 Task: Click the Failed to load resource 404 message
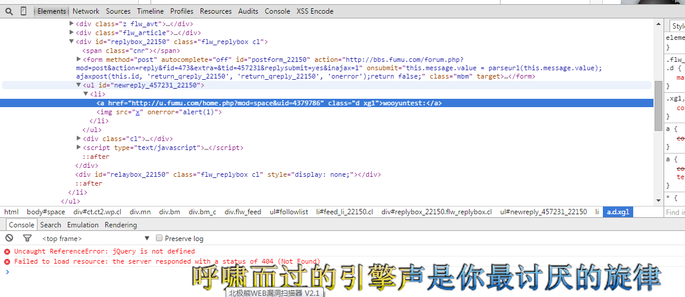(167, 261)
